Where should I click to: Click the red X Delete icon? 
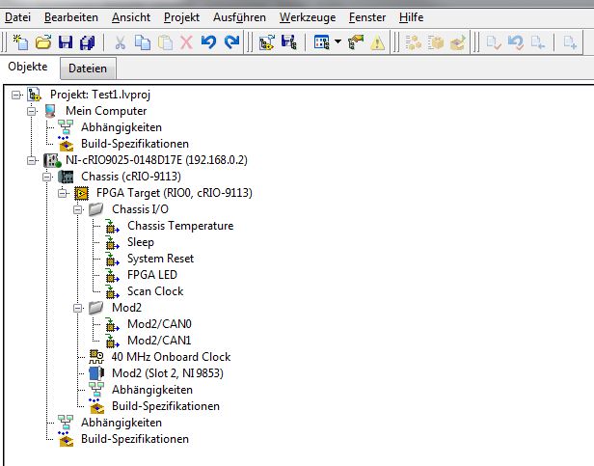186,42
